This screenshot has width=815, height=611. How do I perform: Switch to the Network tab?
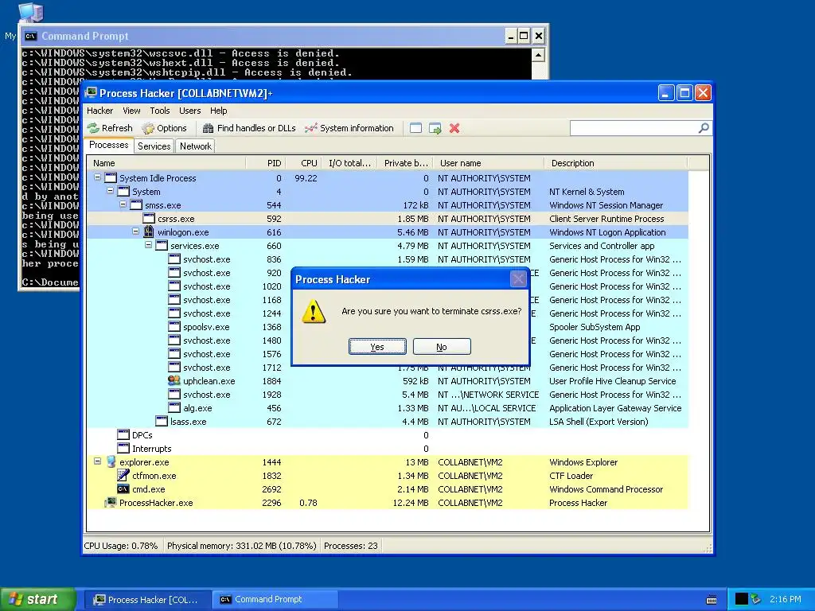click(196, 146)
